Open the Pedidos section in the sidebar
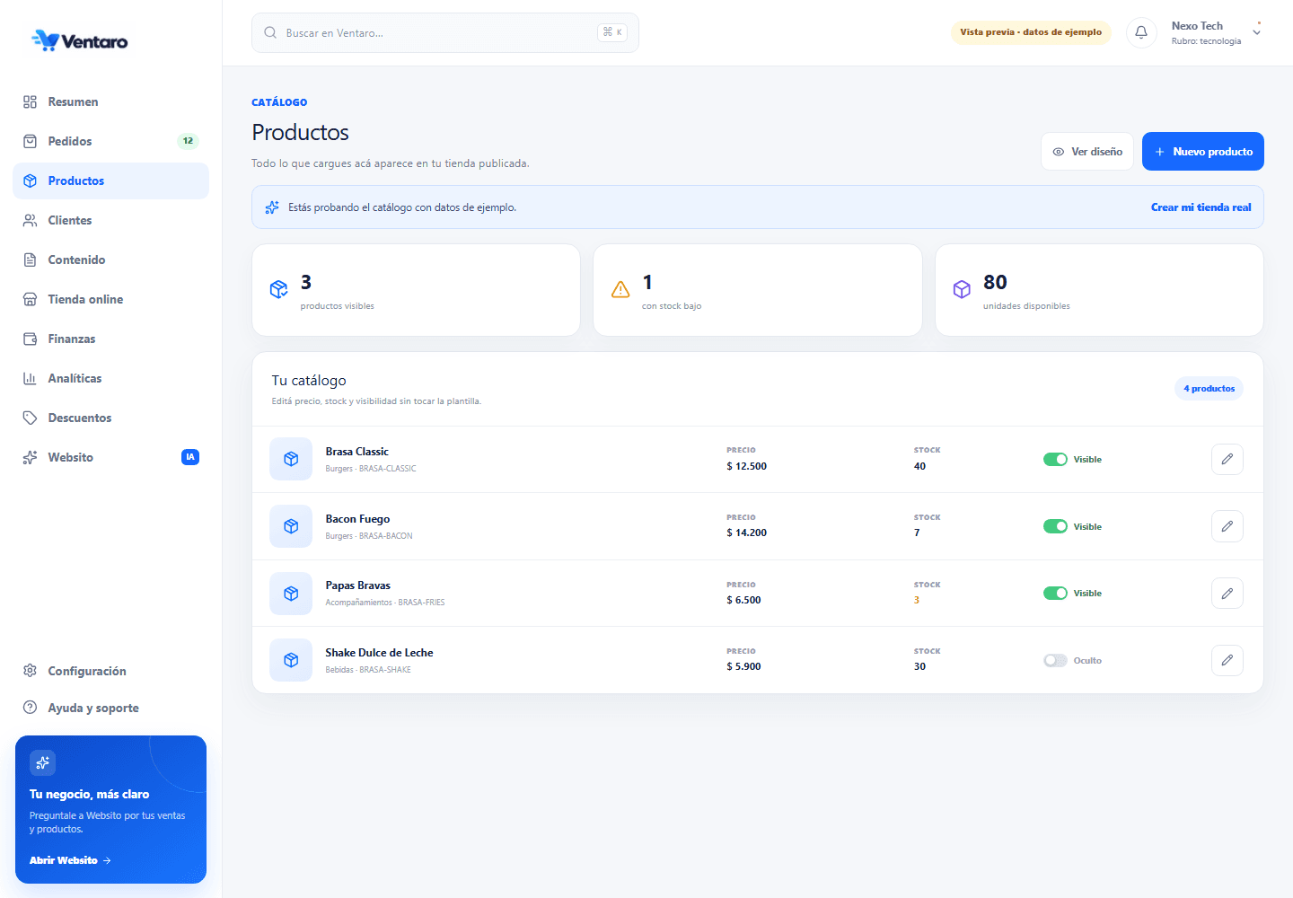Screen dimensions: 1293x898 click(x=110, y=141)
